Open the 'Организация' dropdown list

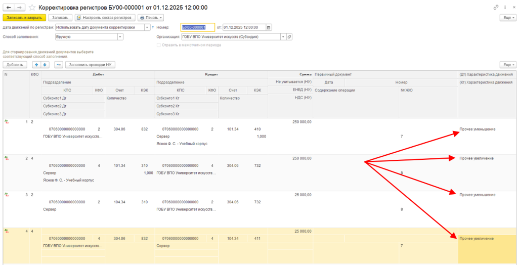[x=283, y=37]
